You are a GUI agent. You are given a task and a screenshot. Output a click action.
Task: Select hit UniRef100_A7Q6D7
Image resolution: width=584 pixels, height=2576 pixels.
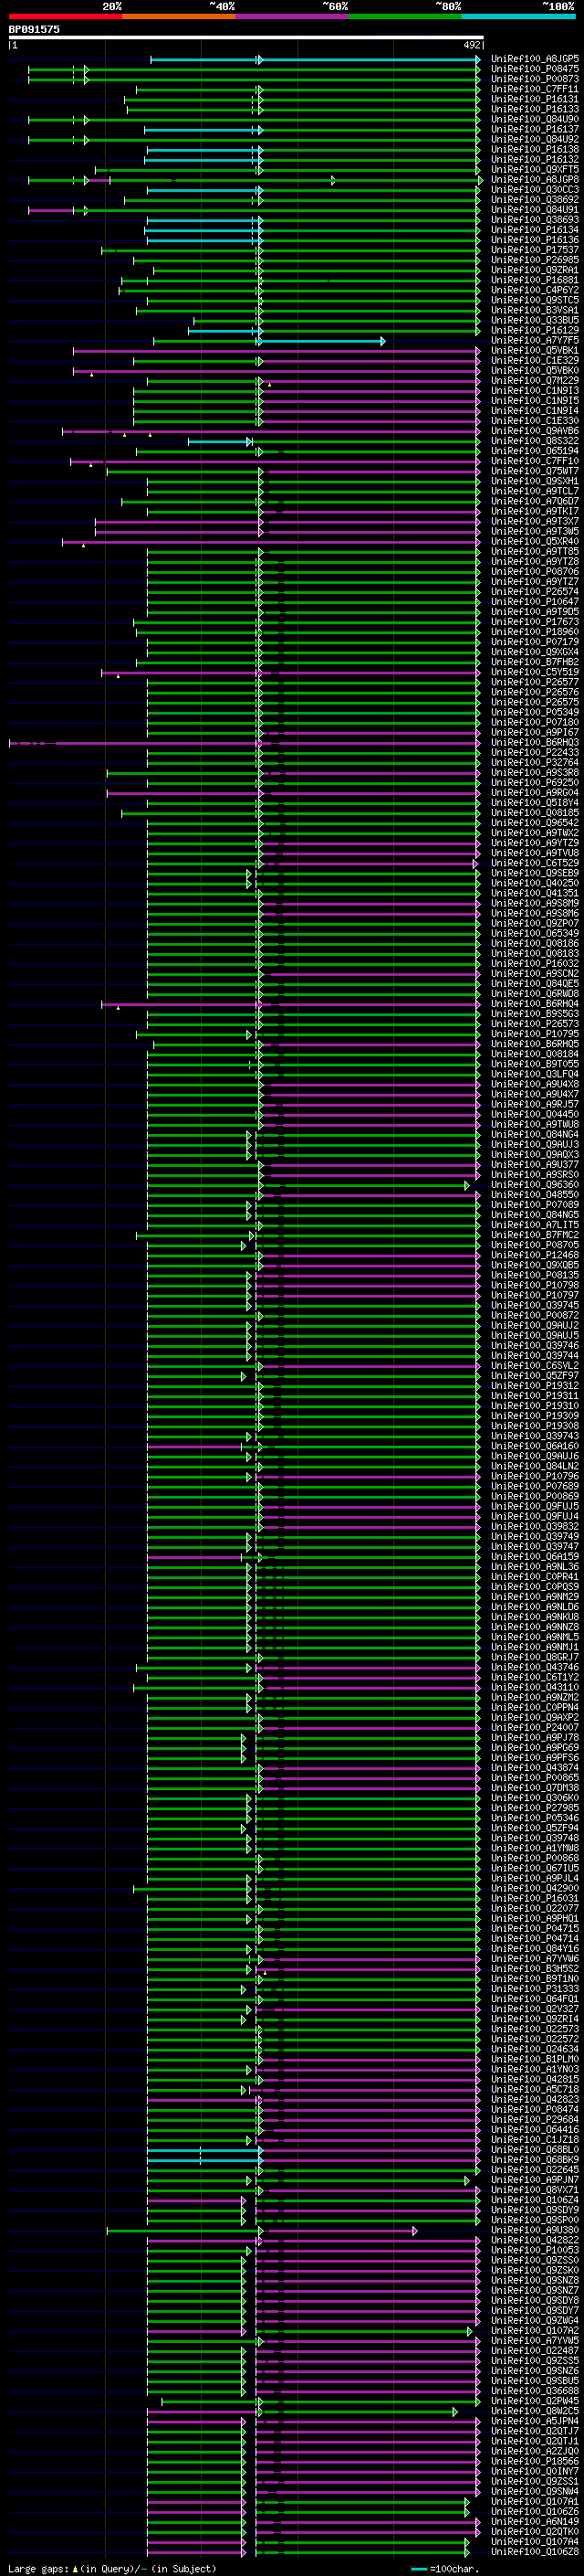[x=534, y=501]
